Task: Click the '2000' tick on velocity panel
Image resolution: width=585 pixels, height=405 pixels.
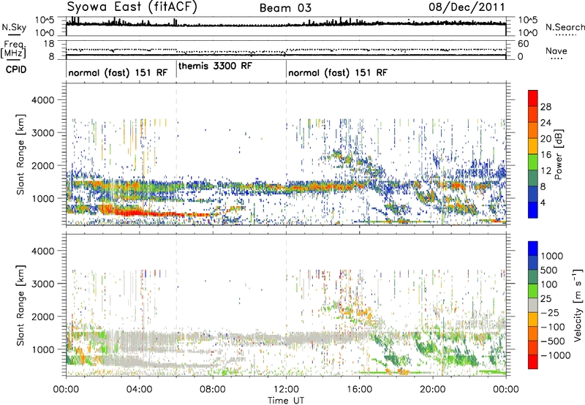Action: point(43,317)
